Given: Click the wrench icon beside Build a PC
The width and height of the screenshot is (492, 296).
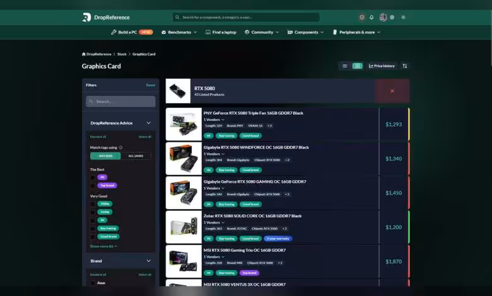Looking at the screenshot, I should click(114, 32).
